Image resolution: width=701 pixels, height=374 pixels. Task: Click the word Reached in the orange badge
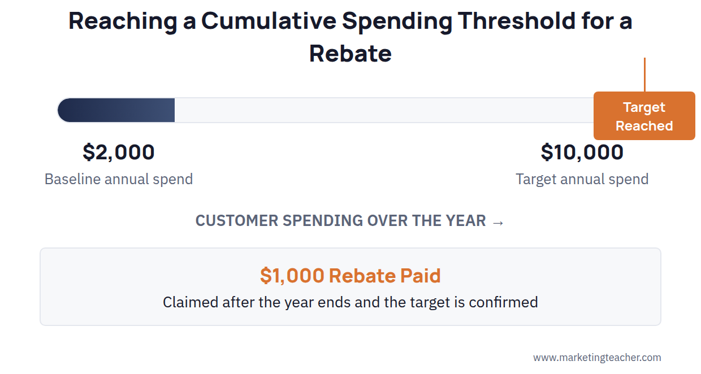point(644,126)
